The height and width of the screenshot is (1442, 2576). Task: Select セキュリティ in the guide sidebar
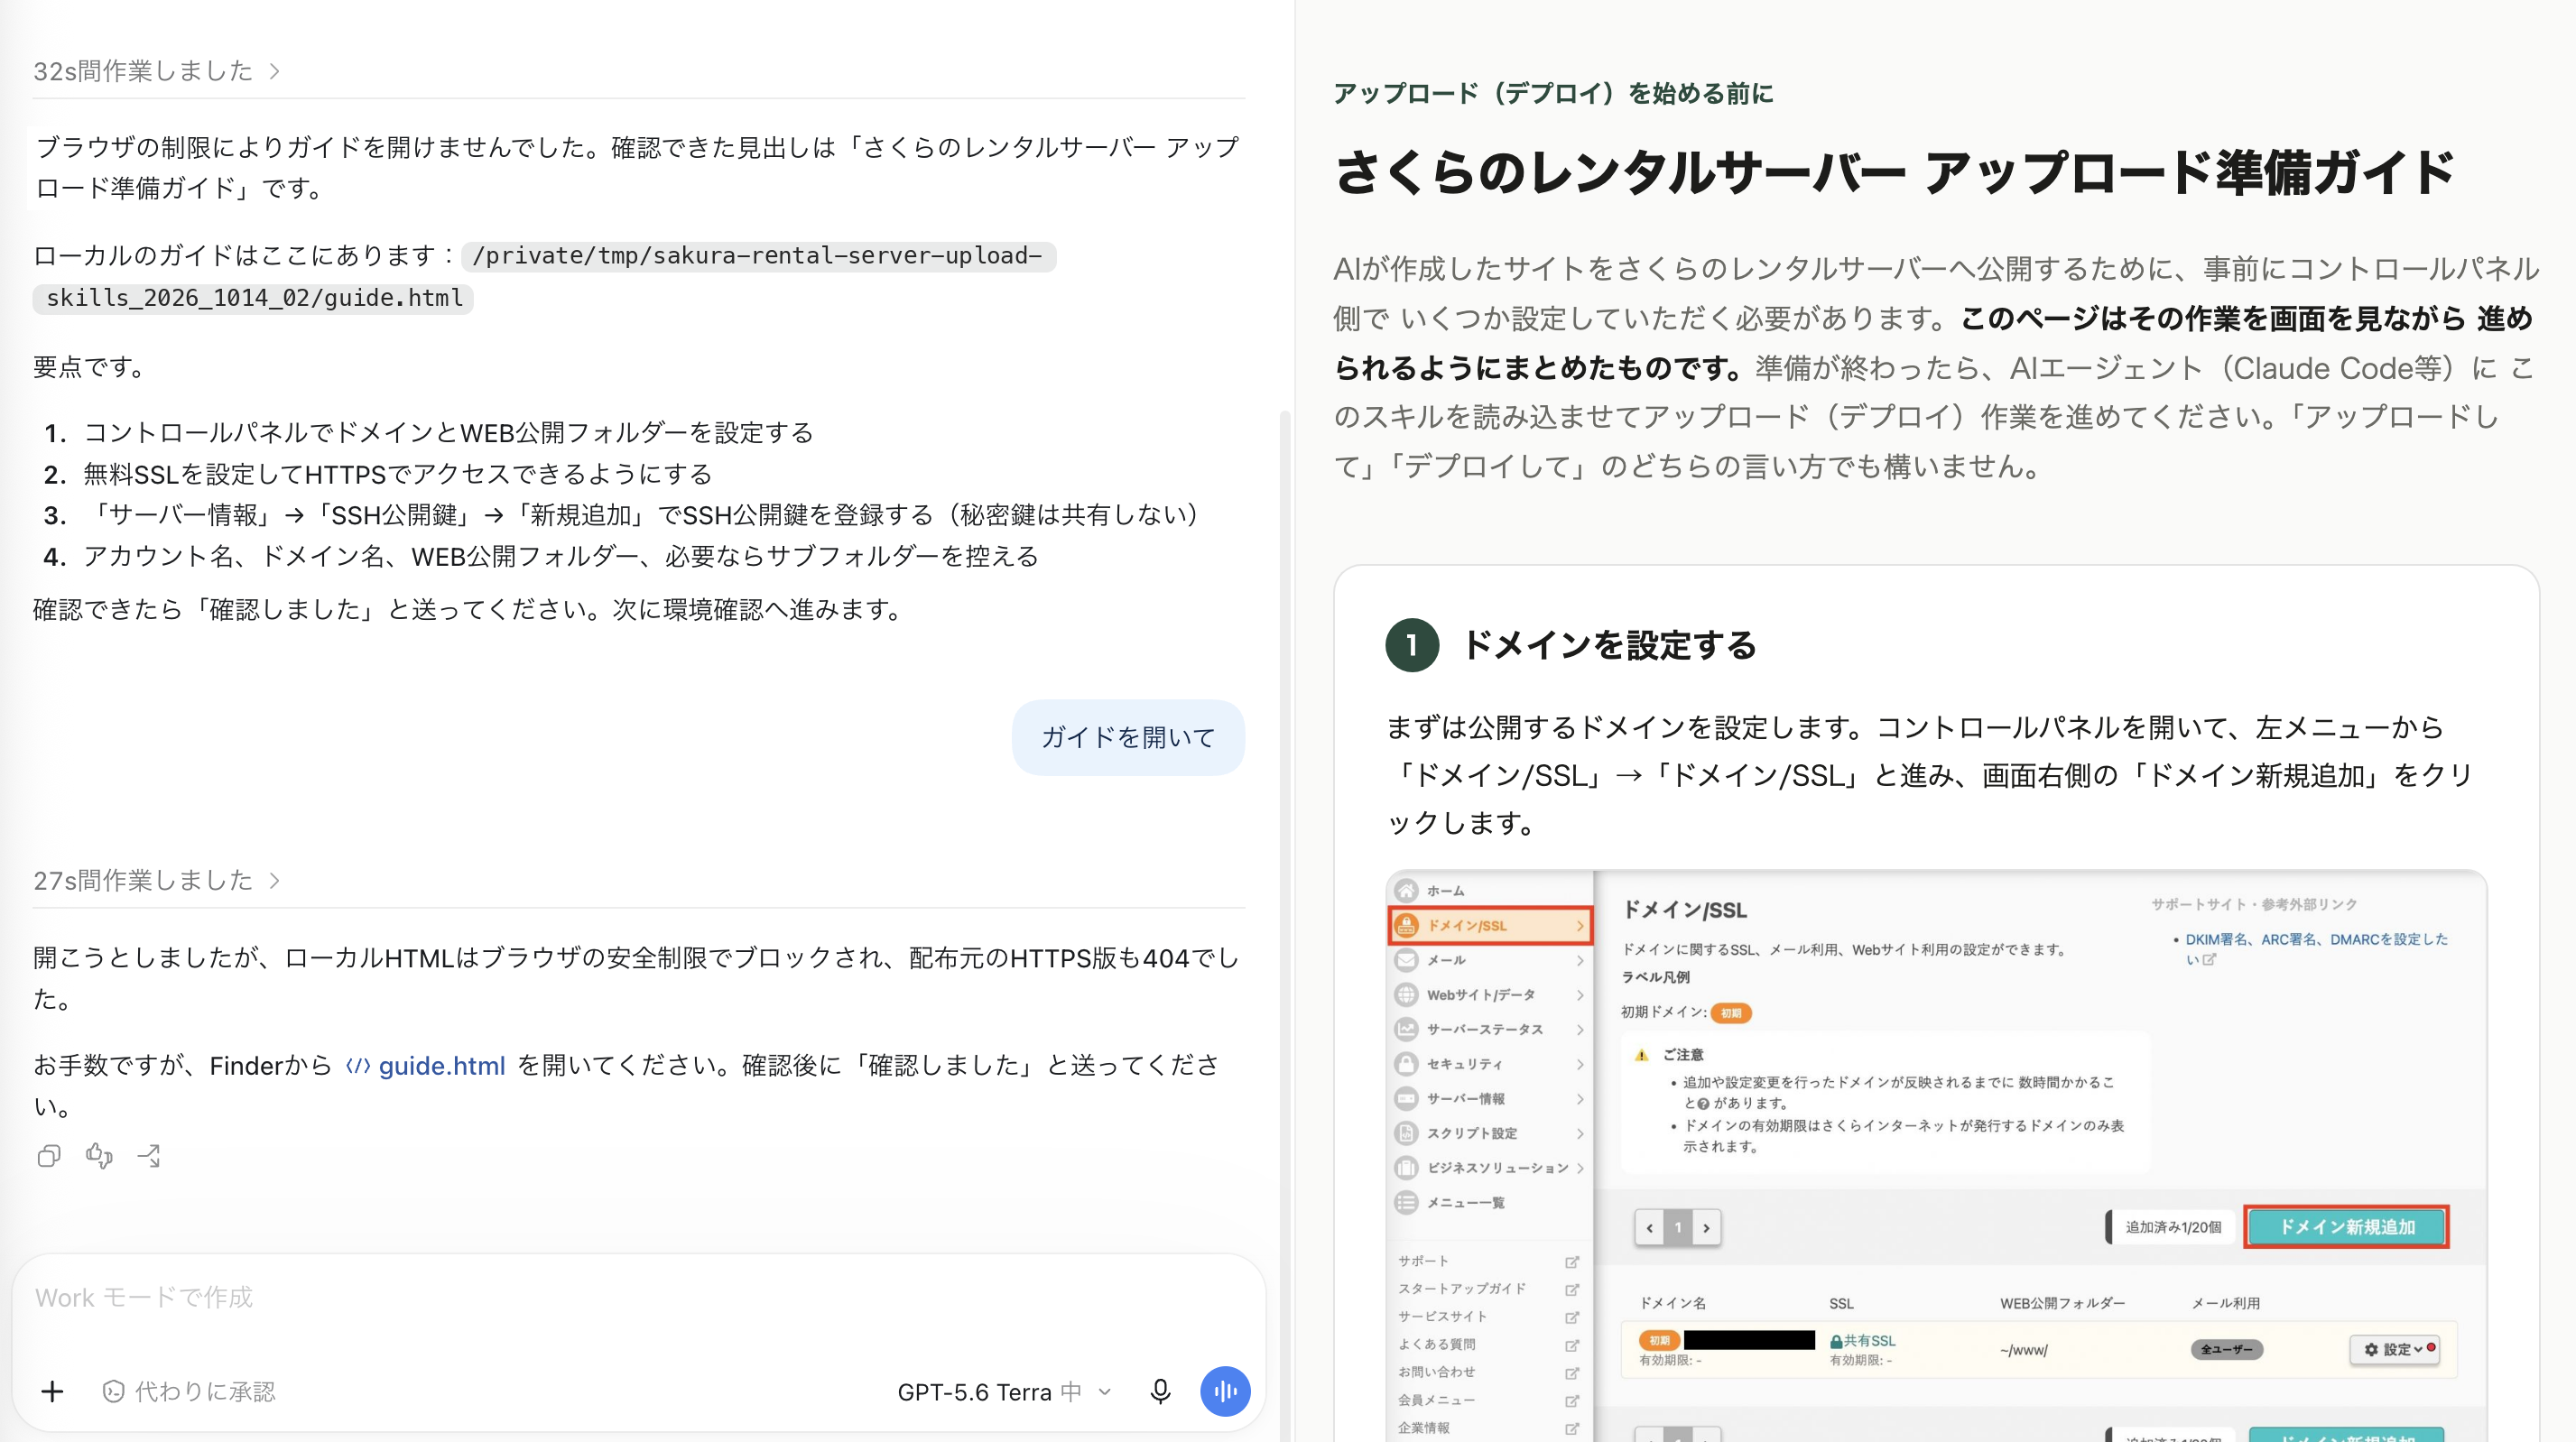pos(1490,1064)
